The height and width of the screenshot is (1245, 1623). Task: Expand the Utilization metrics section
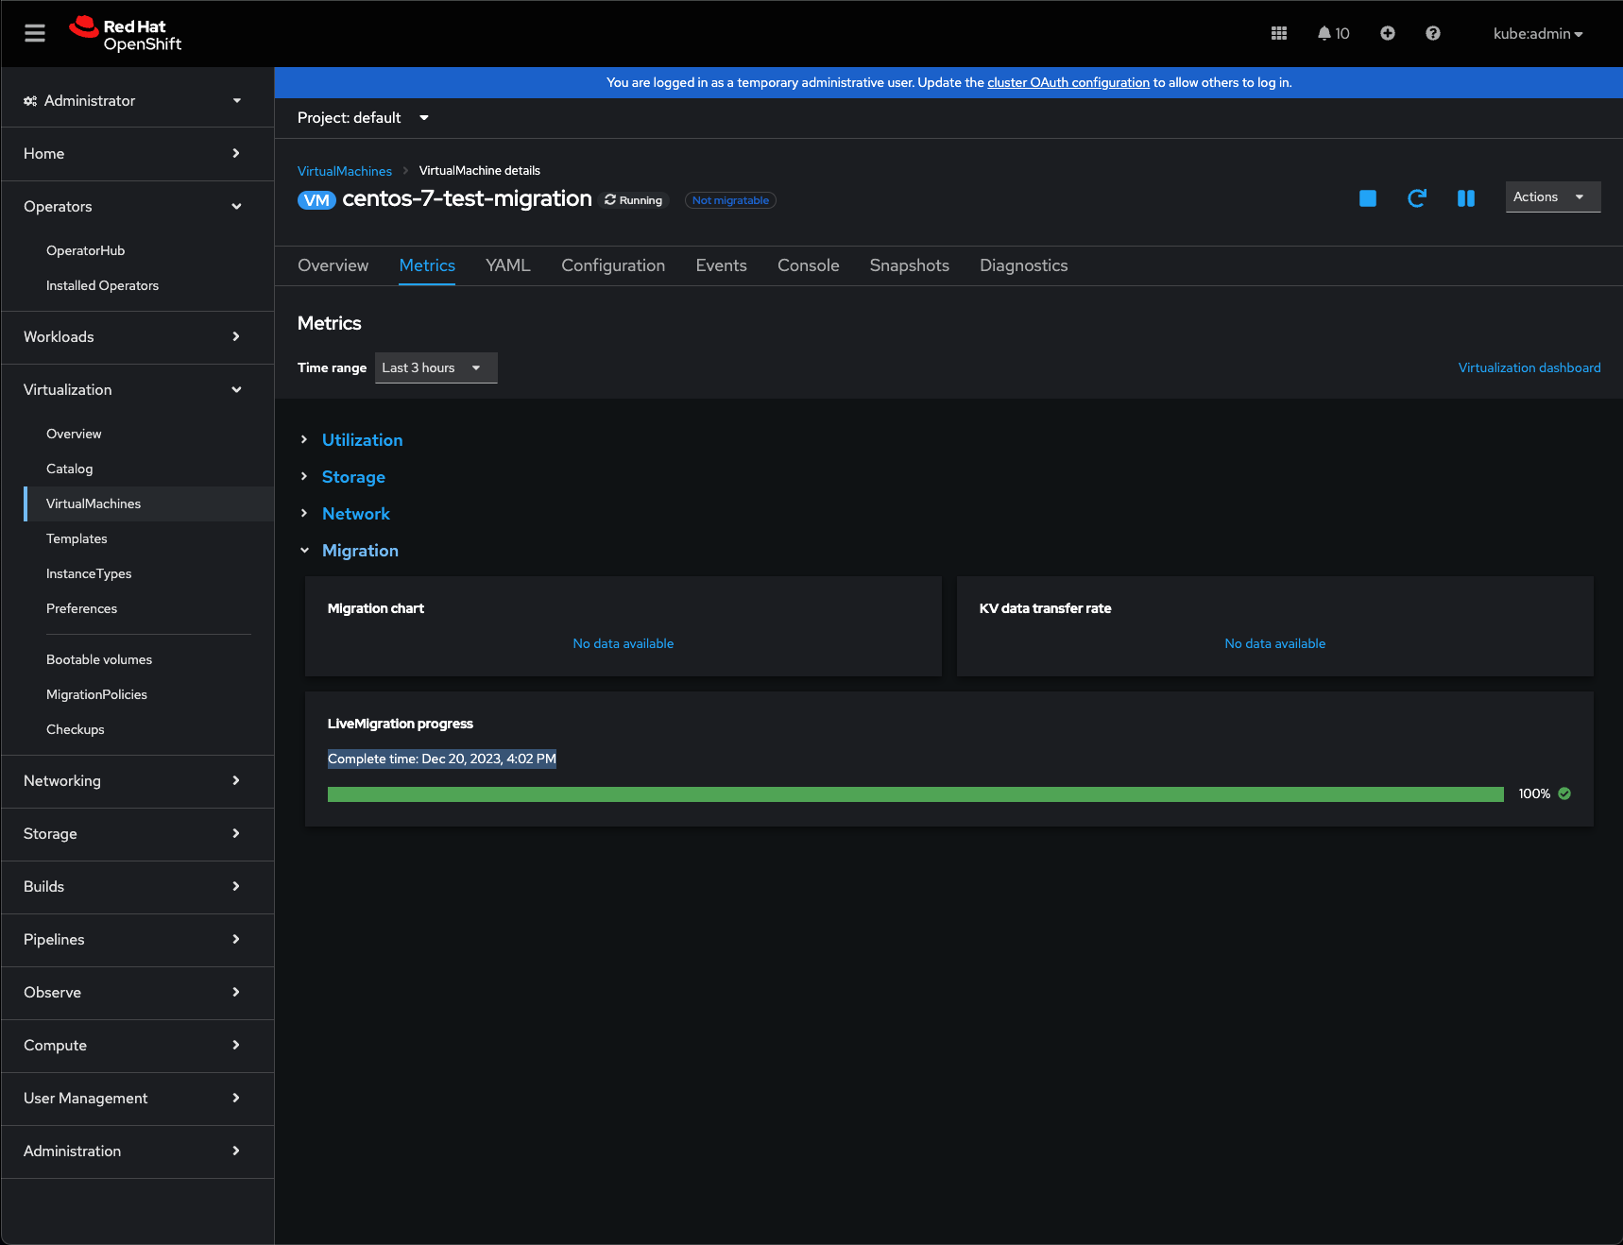coord(362,440)
